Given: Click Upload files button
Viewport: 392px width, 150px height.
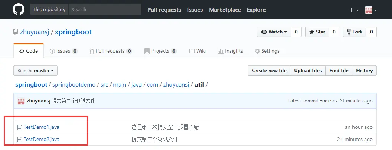Looking at the screenshot, I should pyautogui.click(x=308, y=71).
